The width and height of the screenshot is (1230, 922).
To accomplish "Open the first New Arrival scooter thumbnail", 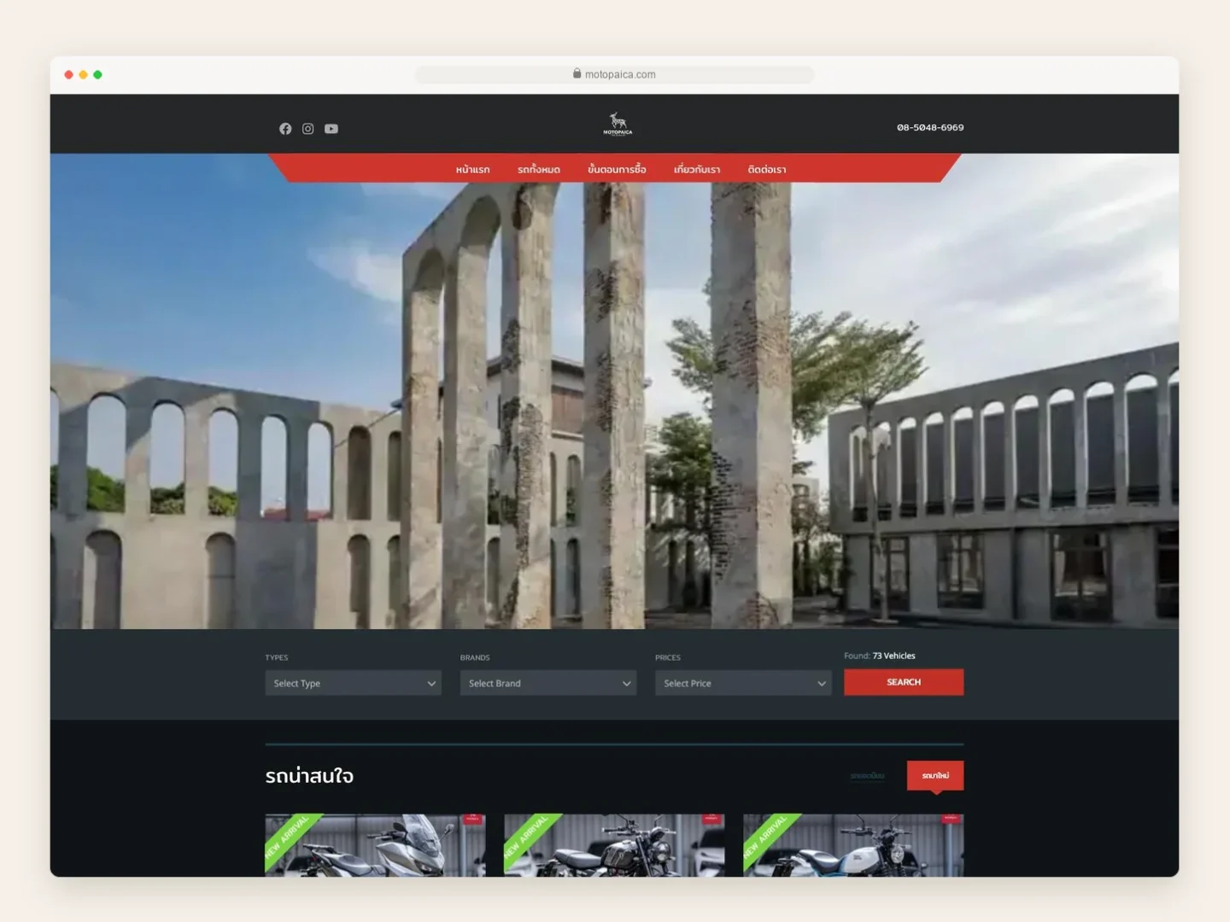I will 375,845.
